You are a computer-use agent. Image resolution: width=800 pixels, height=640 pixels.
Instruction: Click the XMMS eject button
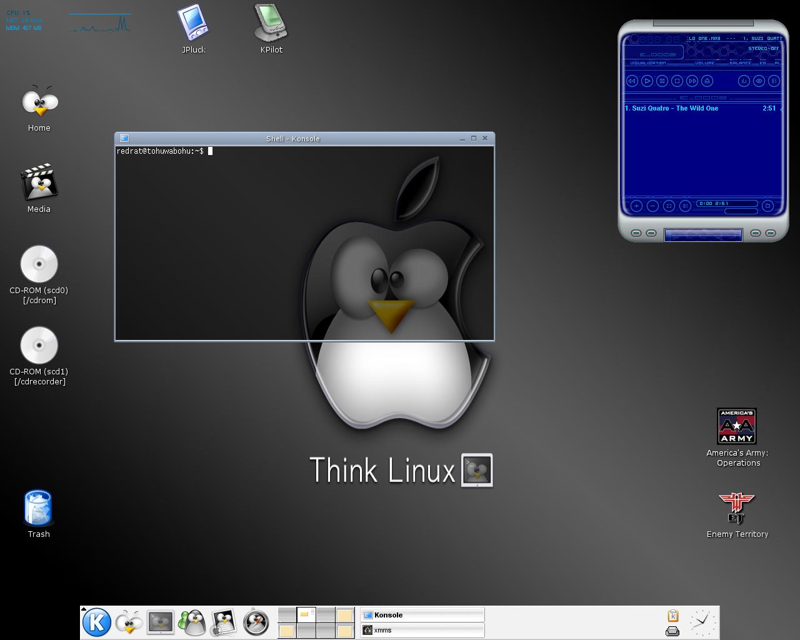point(707,81)
